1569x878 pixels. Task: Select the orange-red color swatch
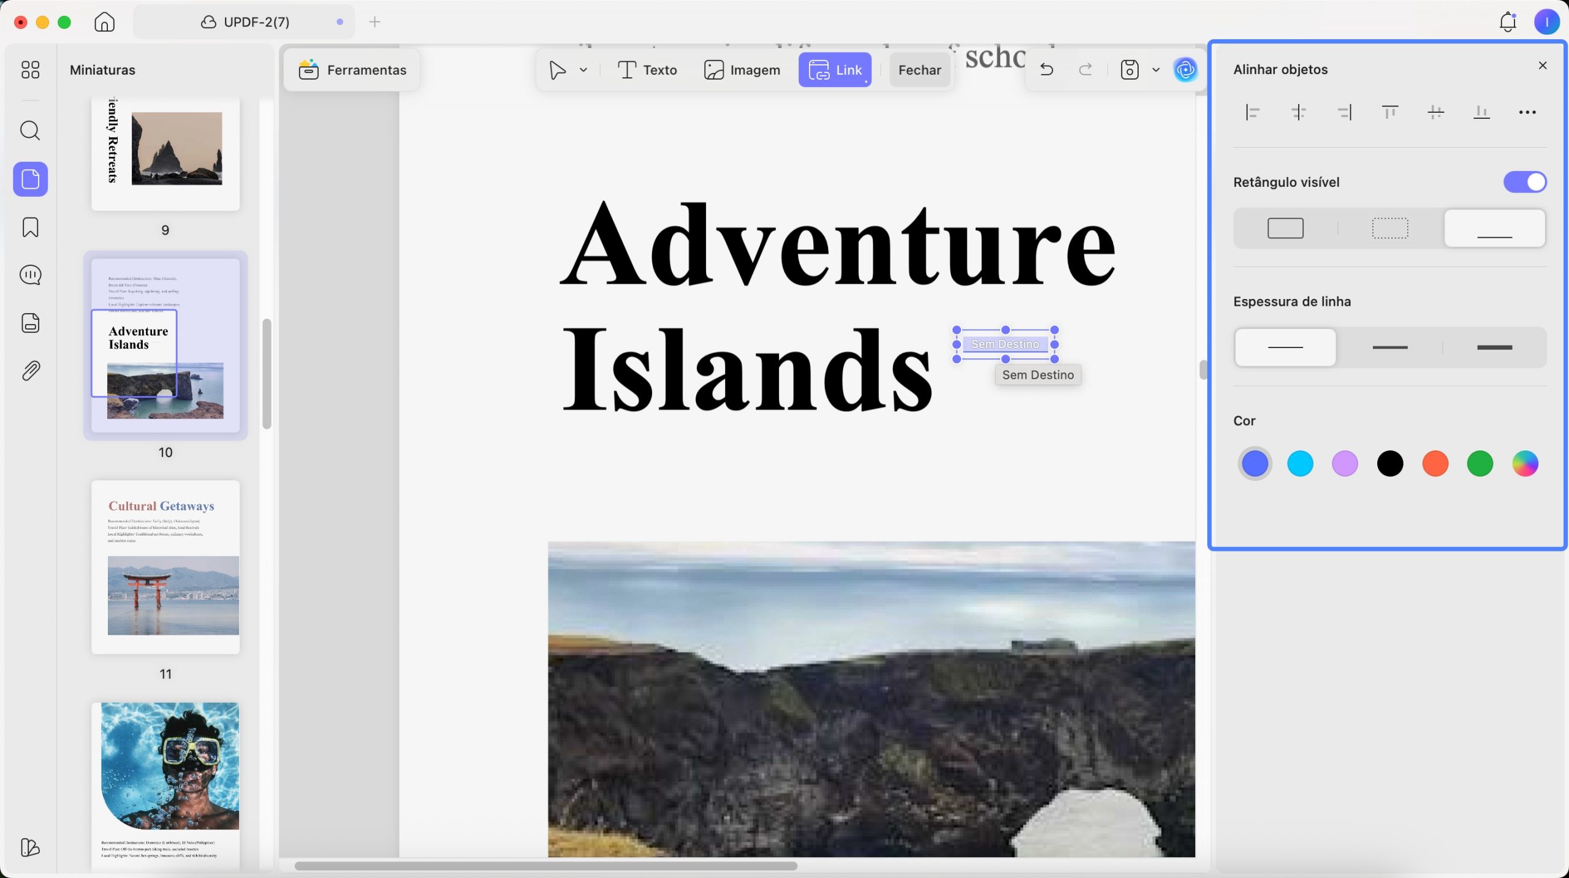click(x=1435, y=464)
